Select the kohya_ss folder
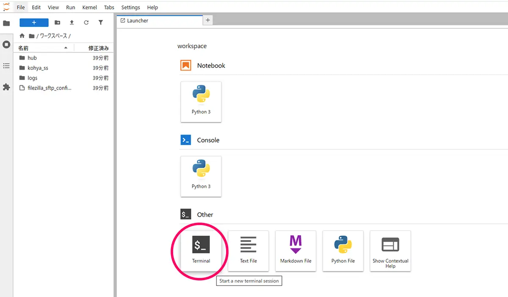Screen dimensions: 508x297 point(63,68)
